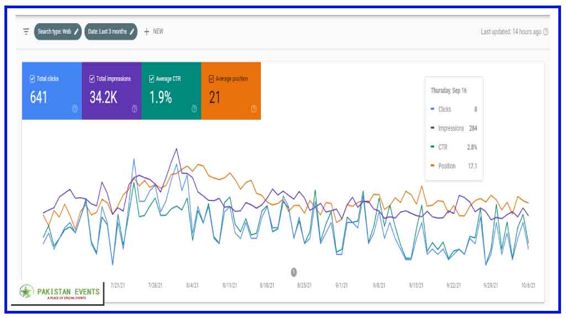Open help icon on Average position card

pyautogui.click(x=254, y=109)
